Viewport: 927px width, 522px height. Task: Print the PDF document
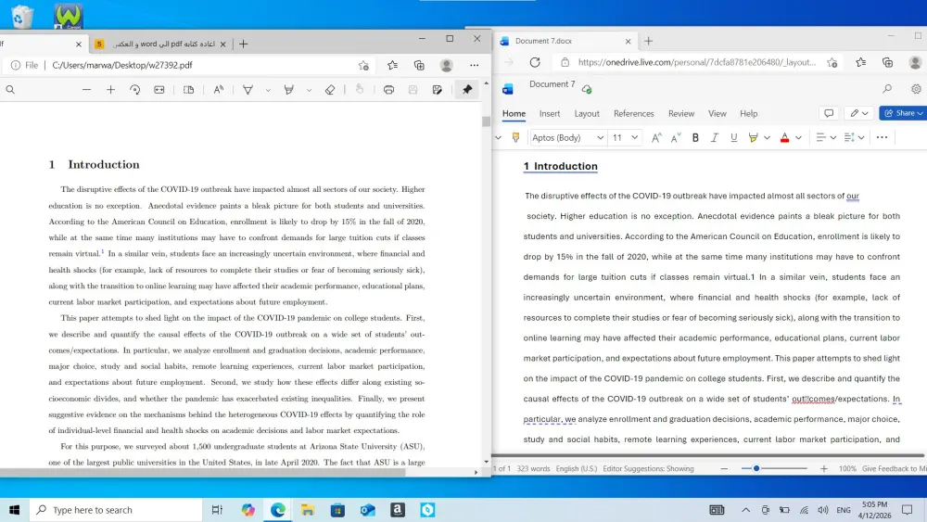point(388,90)
